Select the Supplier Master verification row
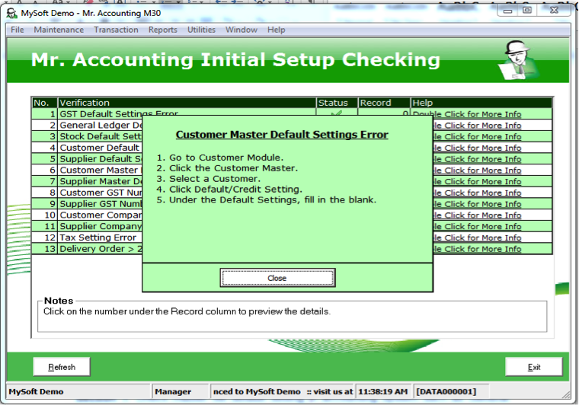Image resolution: width=579 pixels, height=405 pixels. [101, 181]
